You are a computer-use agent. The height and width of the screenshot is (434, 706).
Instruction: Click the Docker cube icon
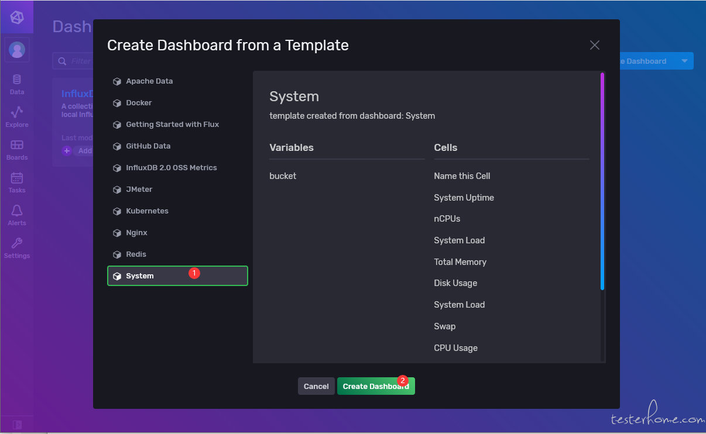tap(117, 104)
